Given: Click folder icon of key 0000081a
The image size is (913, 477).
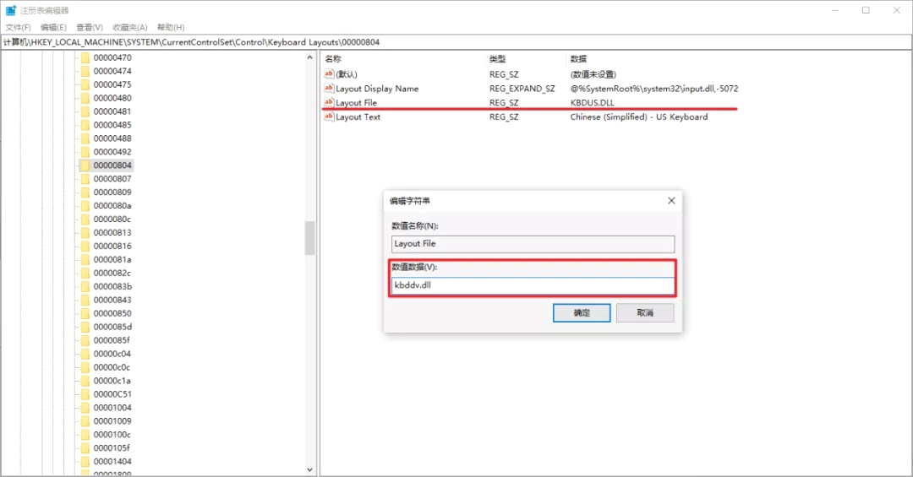Looking at the screenshot, I should coord(85,259).
